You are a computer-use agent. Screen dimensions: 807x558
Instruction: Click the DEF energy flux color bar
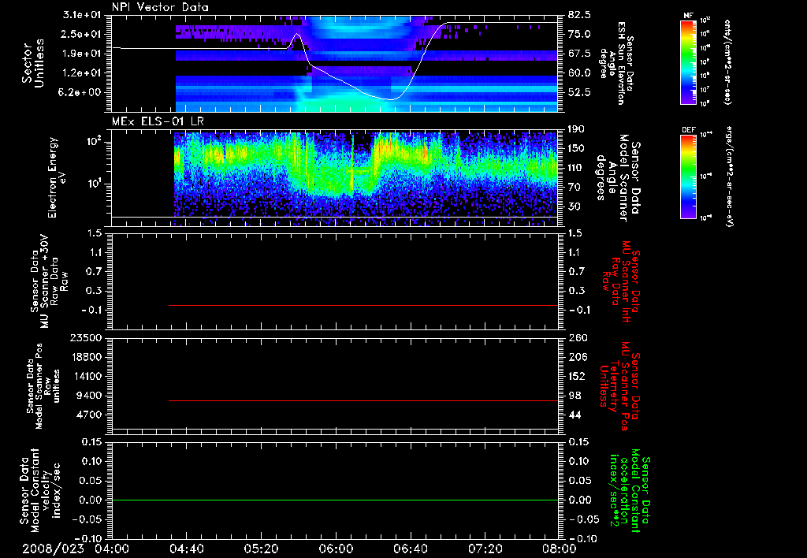tap(689, 177)
